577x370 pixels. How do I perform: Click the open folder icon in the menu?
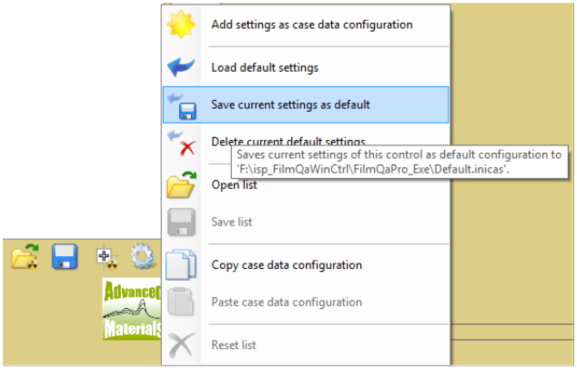[x=181, y=185]
